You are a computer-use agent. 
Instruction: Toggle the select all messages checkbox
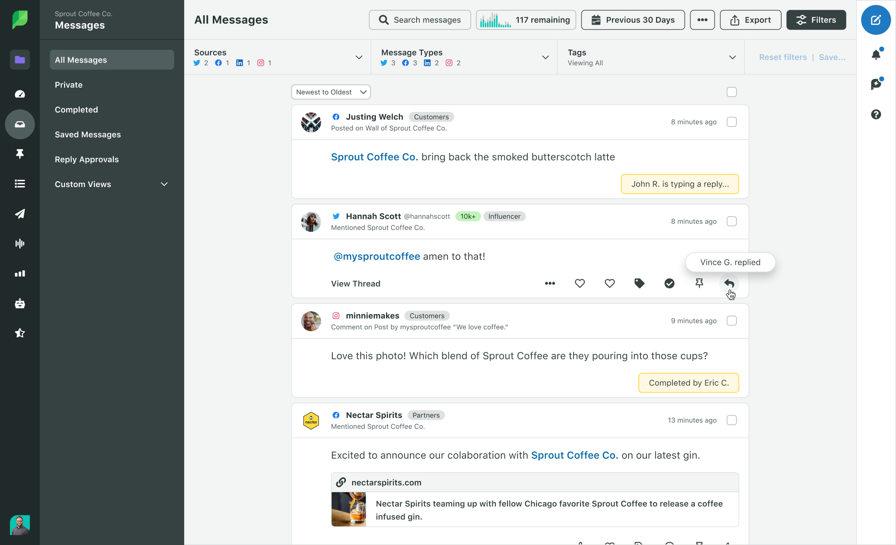click(732, 92)
